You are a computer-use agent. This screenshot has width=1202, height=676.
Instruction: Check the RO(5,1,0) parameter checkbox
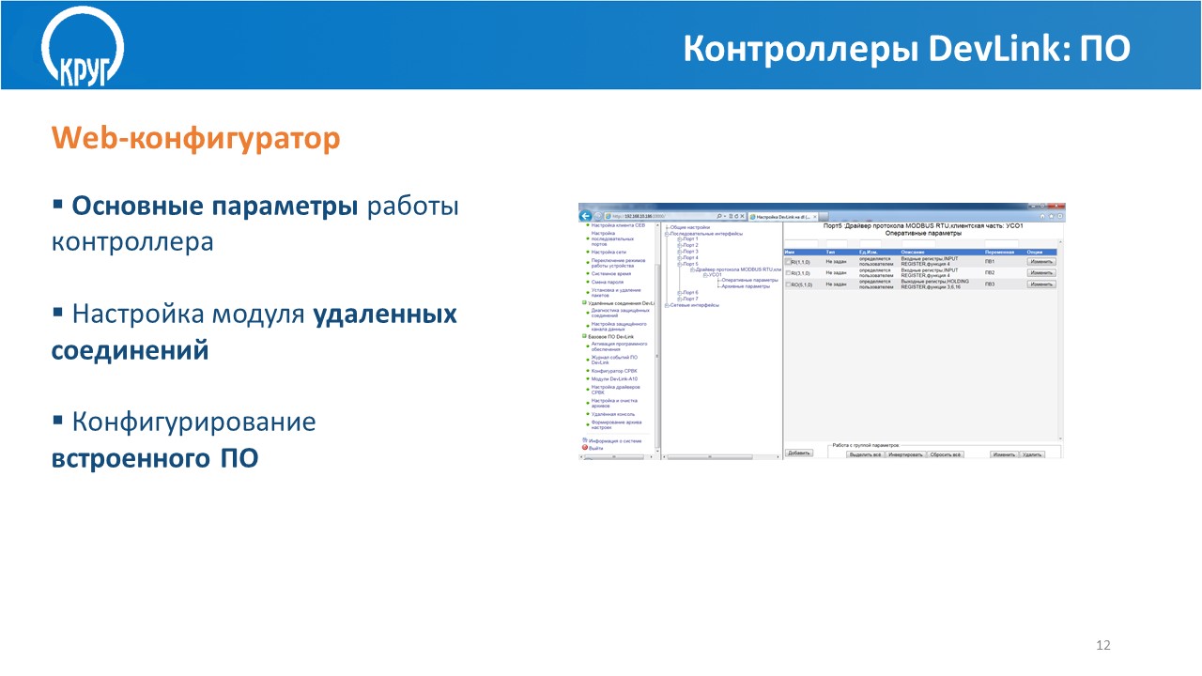788,284
